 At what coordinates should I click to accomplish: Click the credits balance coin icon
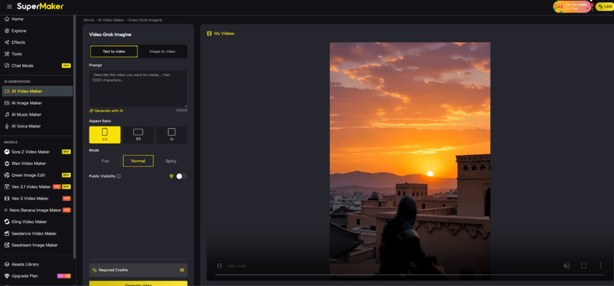(600, 7)
